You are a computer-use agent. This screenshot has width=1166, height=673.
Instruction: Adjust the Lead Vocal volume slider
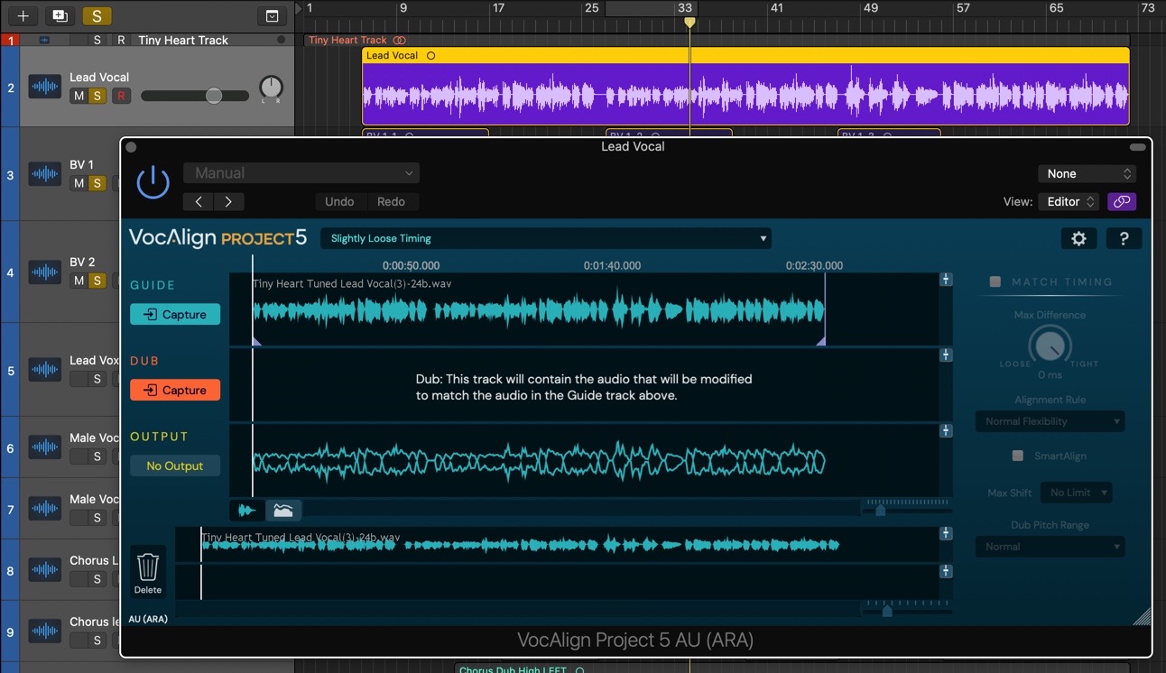click(x=214, y=96)
